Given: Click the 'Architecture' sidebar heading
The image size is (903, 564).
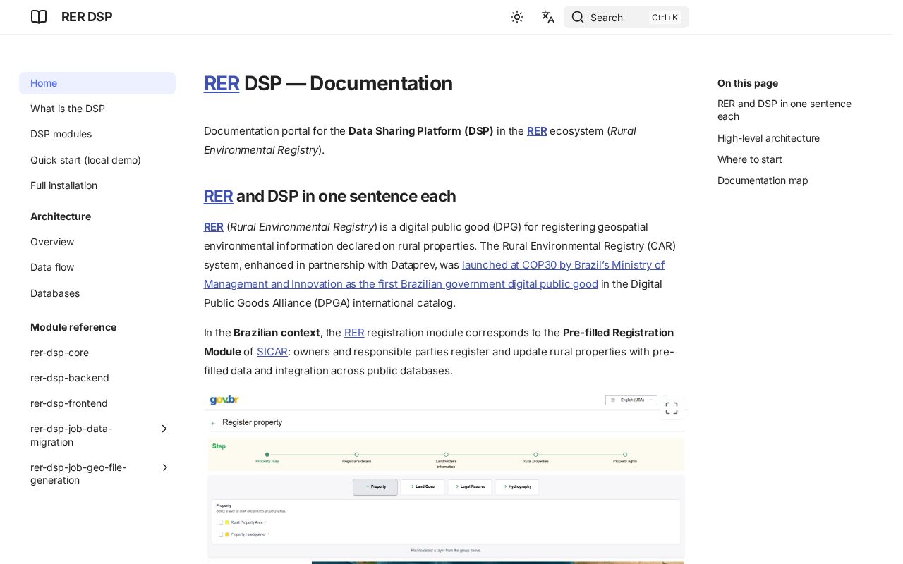Looking at the screenshot, I should click(61, 216).
